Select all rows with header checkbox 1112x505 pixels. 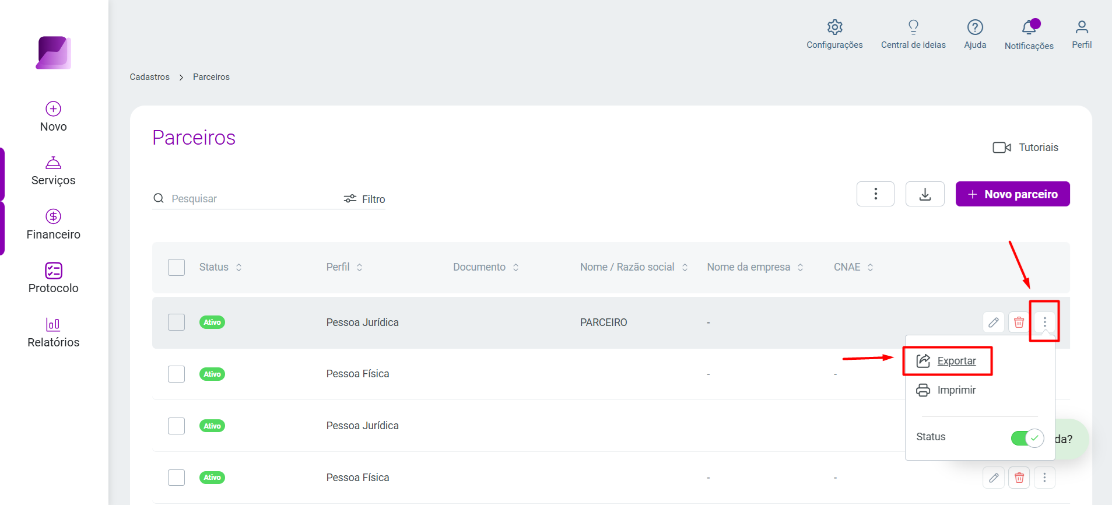(176, 267)
